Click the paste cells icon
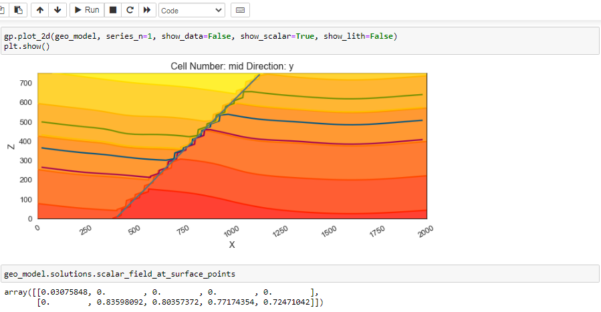 click(18, 10)
